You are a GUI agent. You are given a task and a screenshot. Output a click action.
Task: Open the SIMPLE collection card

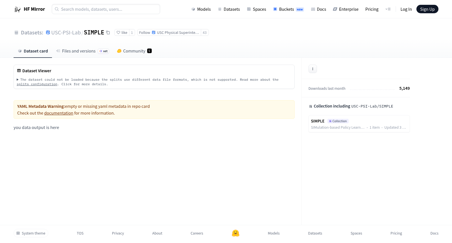coord(359,124)
